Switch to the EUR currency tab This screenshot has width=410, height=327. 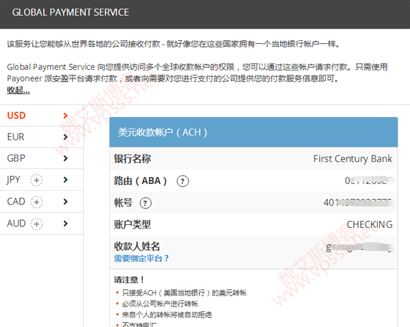click(x=16, y=137)
